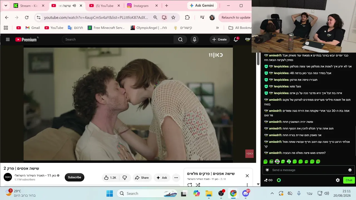This screenshot has height=200, width=356.
Task: Open the Chrome apps grid shortcut
Action: point(6,28)
